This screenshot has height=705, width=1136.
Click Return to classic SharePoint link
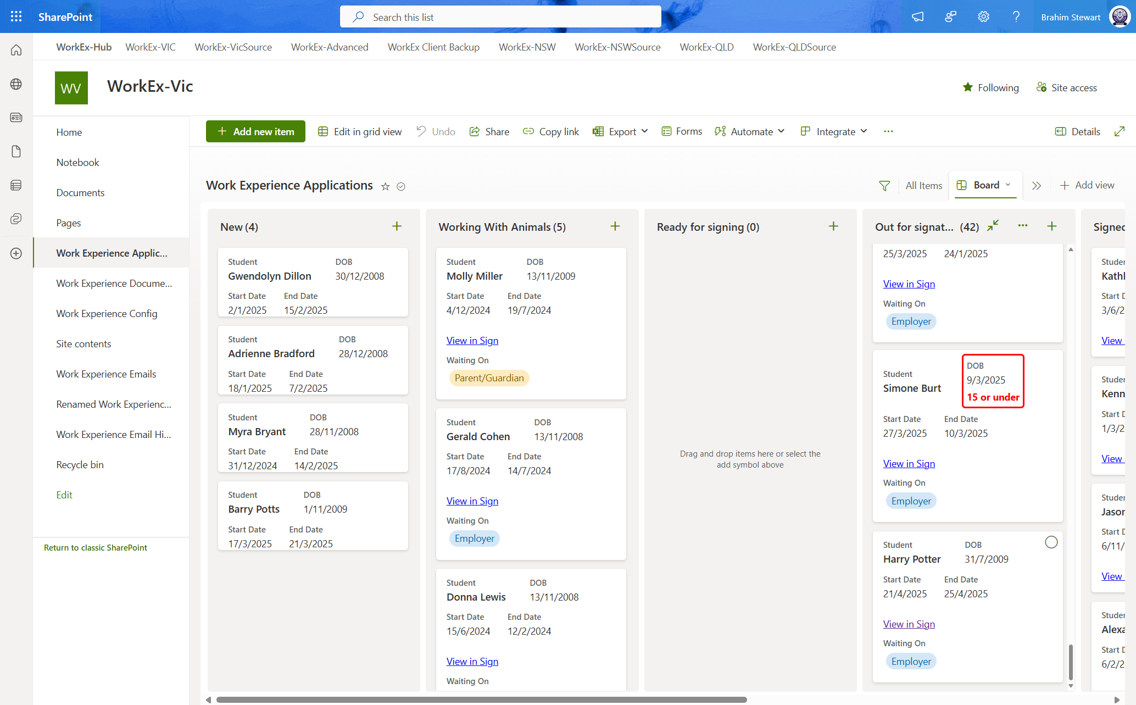(x=96, y=548)
